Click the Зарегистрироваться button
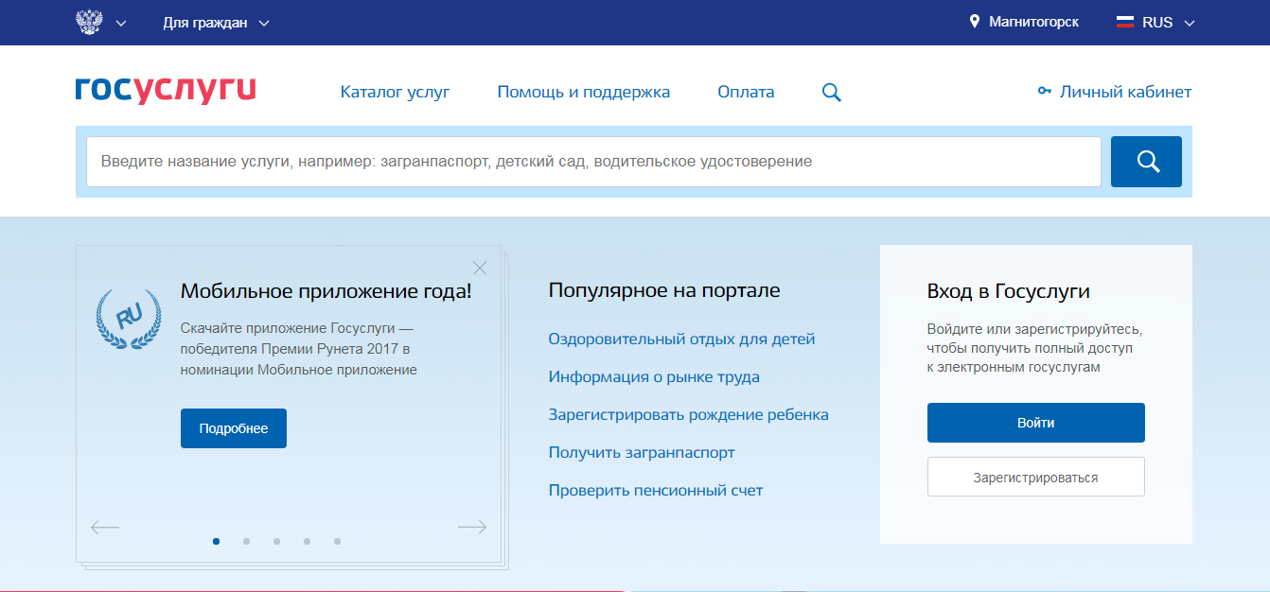The width and height of the screenshot is (1270, 592). pos(1036,478)
